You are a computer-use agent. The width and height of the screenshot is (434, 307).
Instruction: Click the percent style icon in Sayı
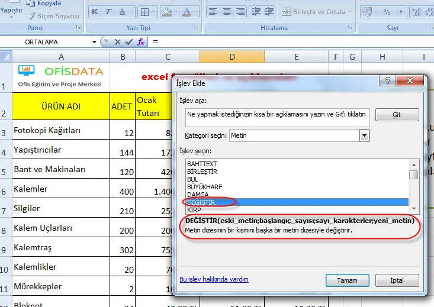(386, 12)
